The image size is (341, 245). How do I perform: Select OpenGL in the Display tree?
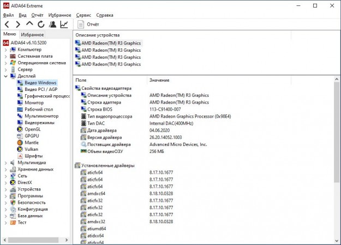pyautogui.click(x=33, y=129)
